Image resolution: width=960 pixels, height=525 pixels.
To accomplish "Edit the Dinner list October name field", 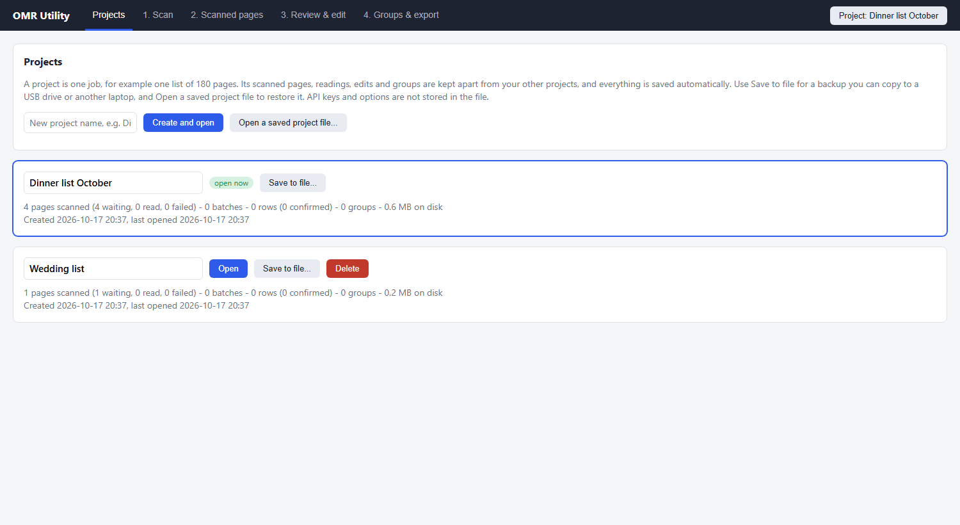I will [113, 183].
